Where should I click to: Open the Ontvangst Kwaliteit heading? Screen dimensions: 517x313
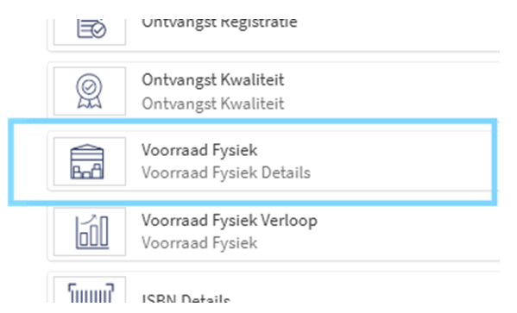click(x=212, y=80)
